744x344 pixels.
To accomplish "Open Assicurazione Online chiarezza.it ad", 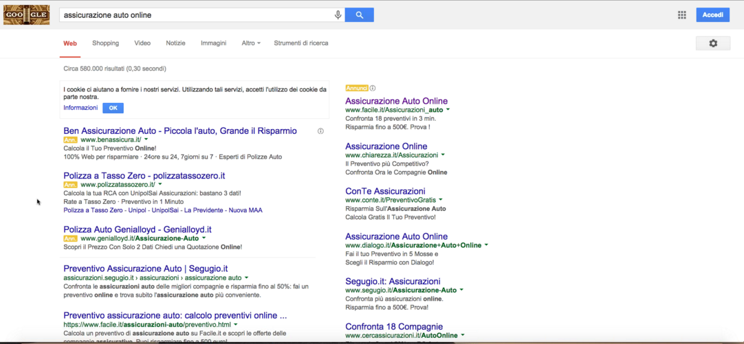I will [386, 146].
